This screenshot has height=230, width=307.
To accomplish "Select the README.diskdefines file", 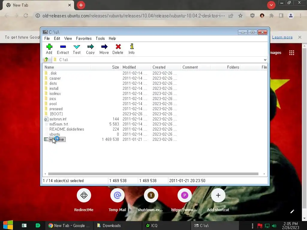I will click(x=67, y=129).
